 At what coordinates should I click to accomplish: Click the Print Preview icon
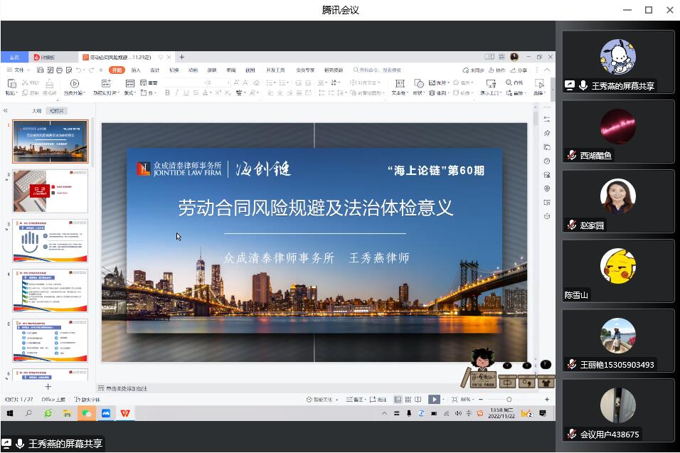[69, 70]
